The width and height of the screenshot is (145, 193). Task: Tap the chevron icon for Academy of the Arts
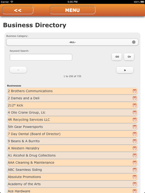click(x=135, y=184)
